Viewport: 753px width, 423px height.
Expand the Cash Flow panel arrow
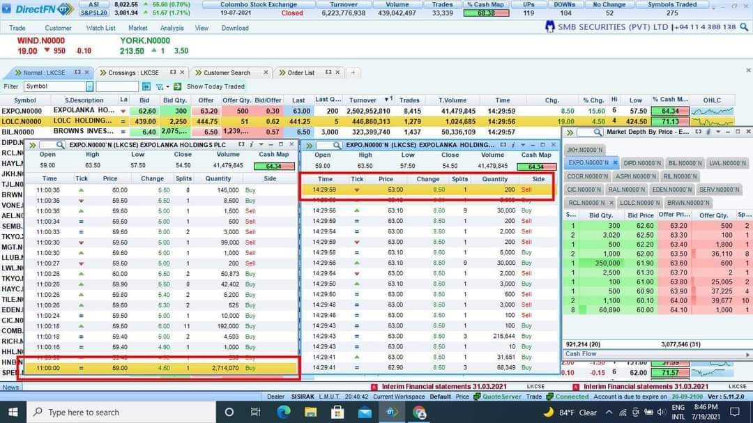click(x=747, y=354)
